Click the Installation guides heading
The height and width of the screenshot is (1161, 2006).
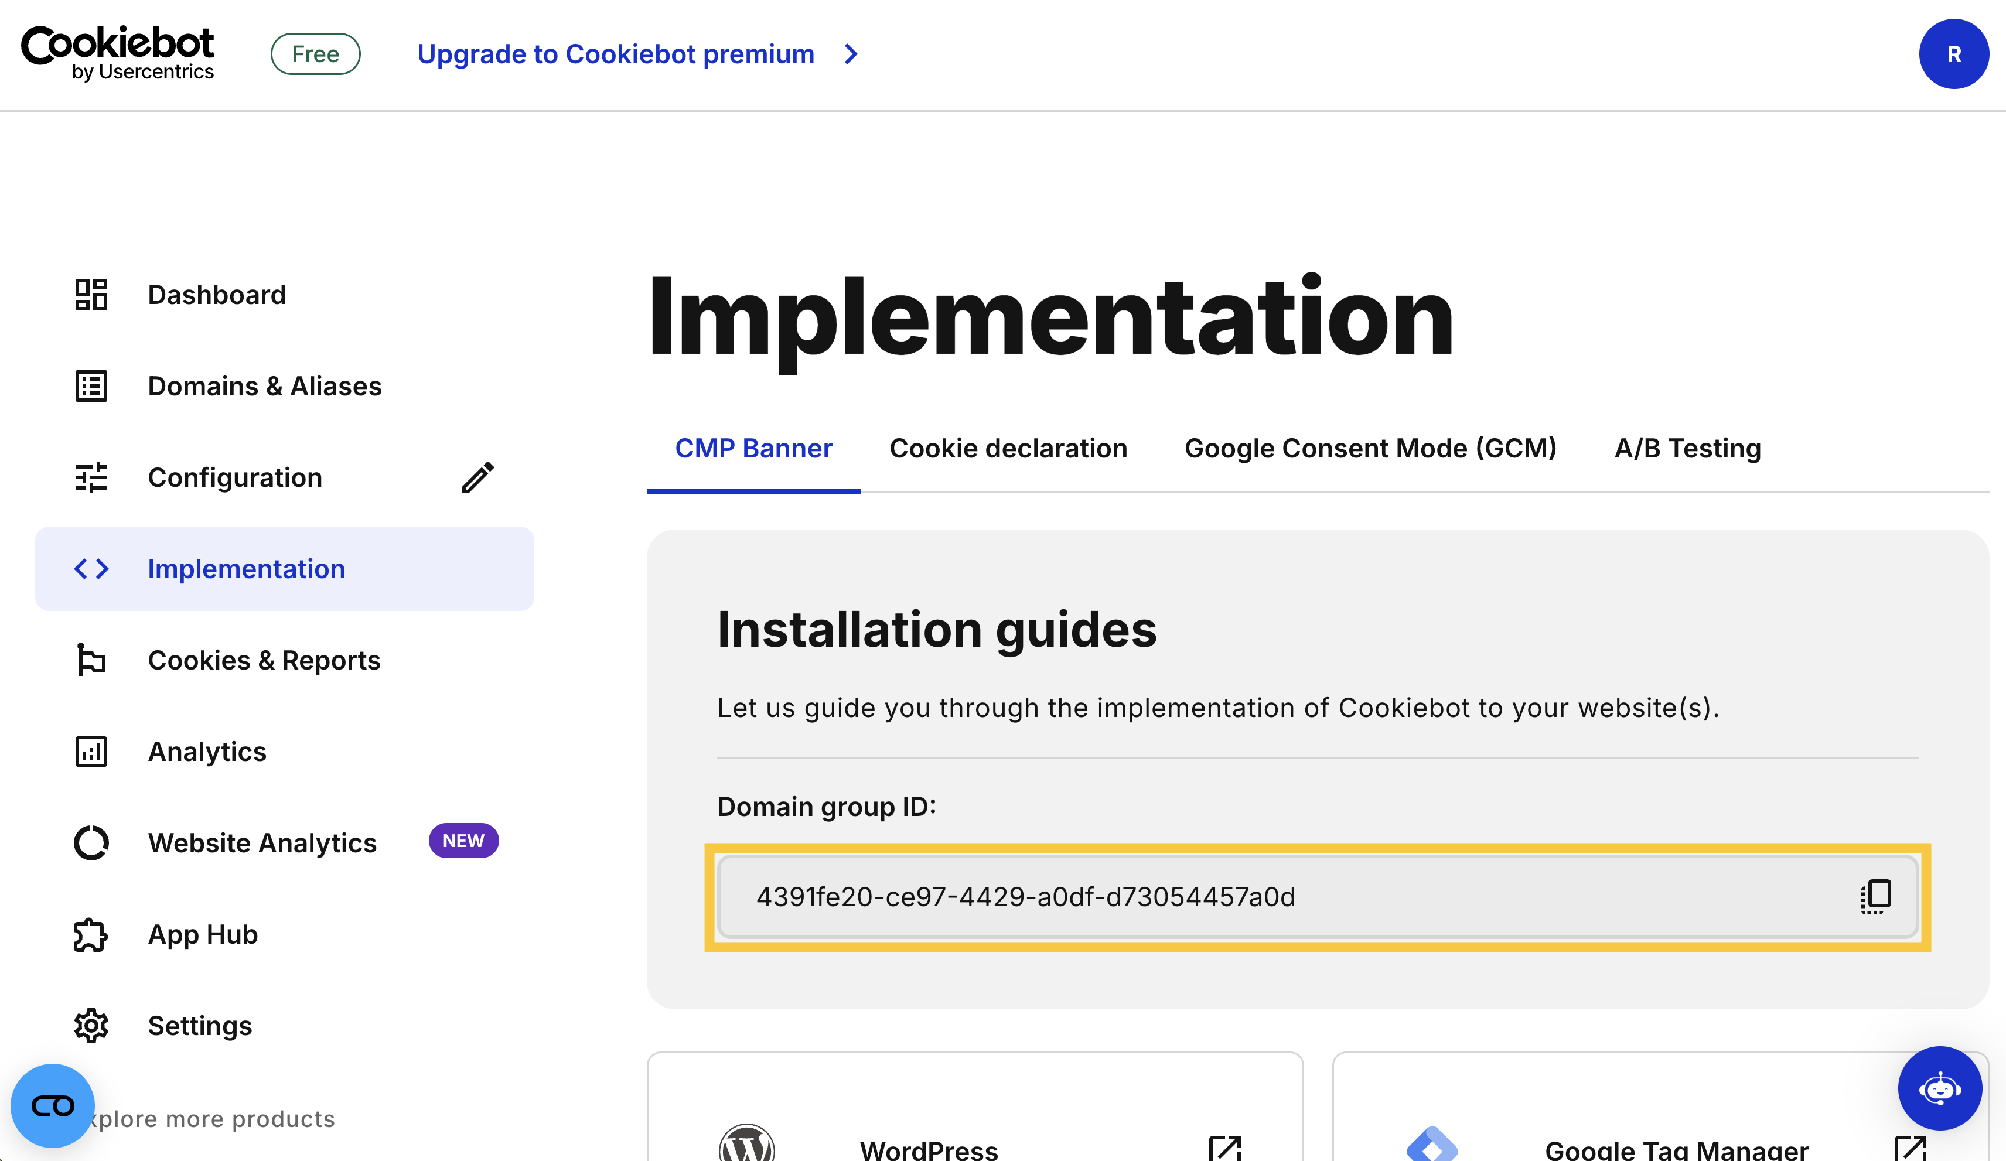tap(937, 630)
